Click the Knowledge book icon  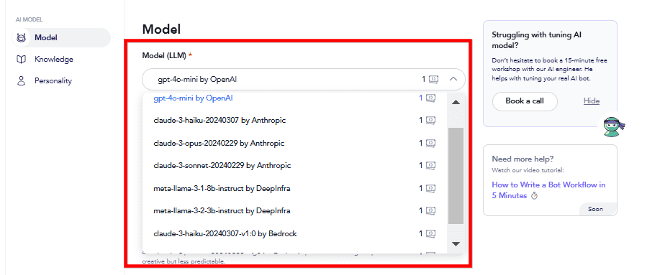coord(21,59)
